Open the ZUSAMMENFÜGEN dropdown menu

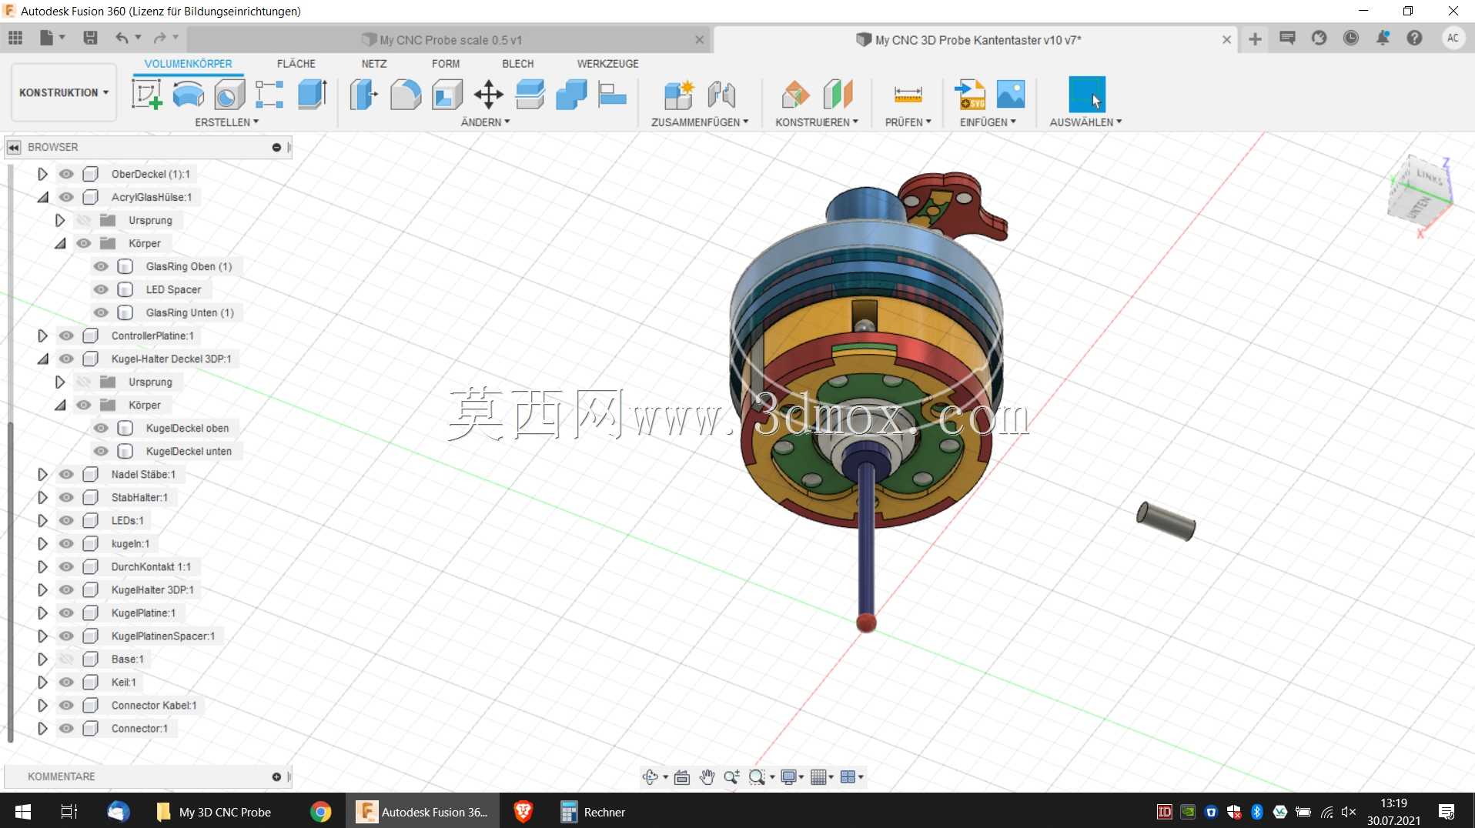click(x=700, y=122)
